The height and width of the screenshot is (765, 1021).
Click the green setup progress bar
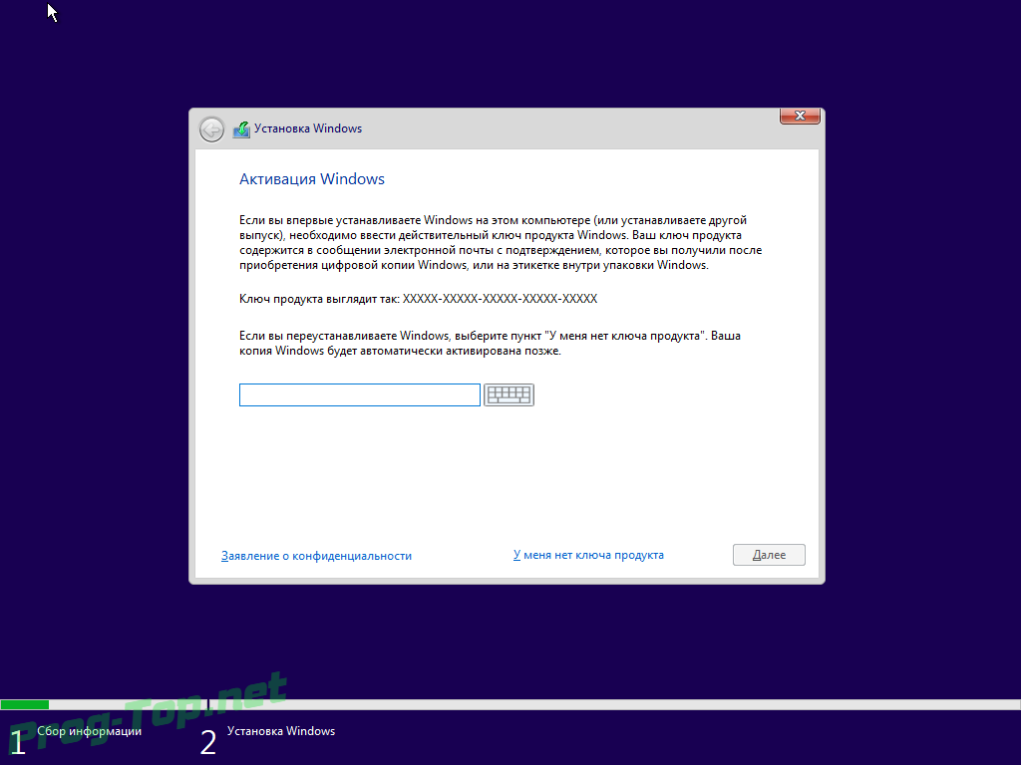click(25, 704)
